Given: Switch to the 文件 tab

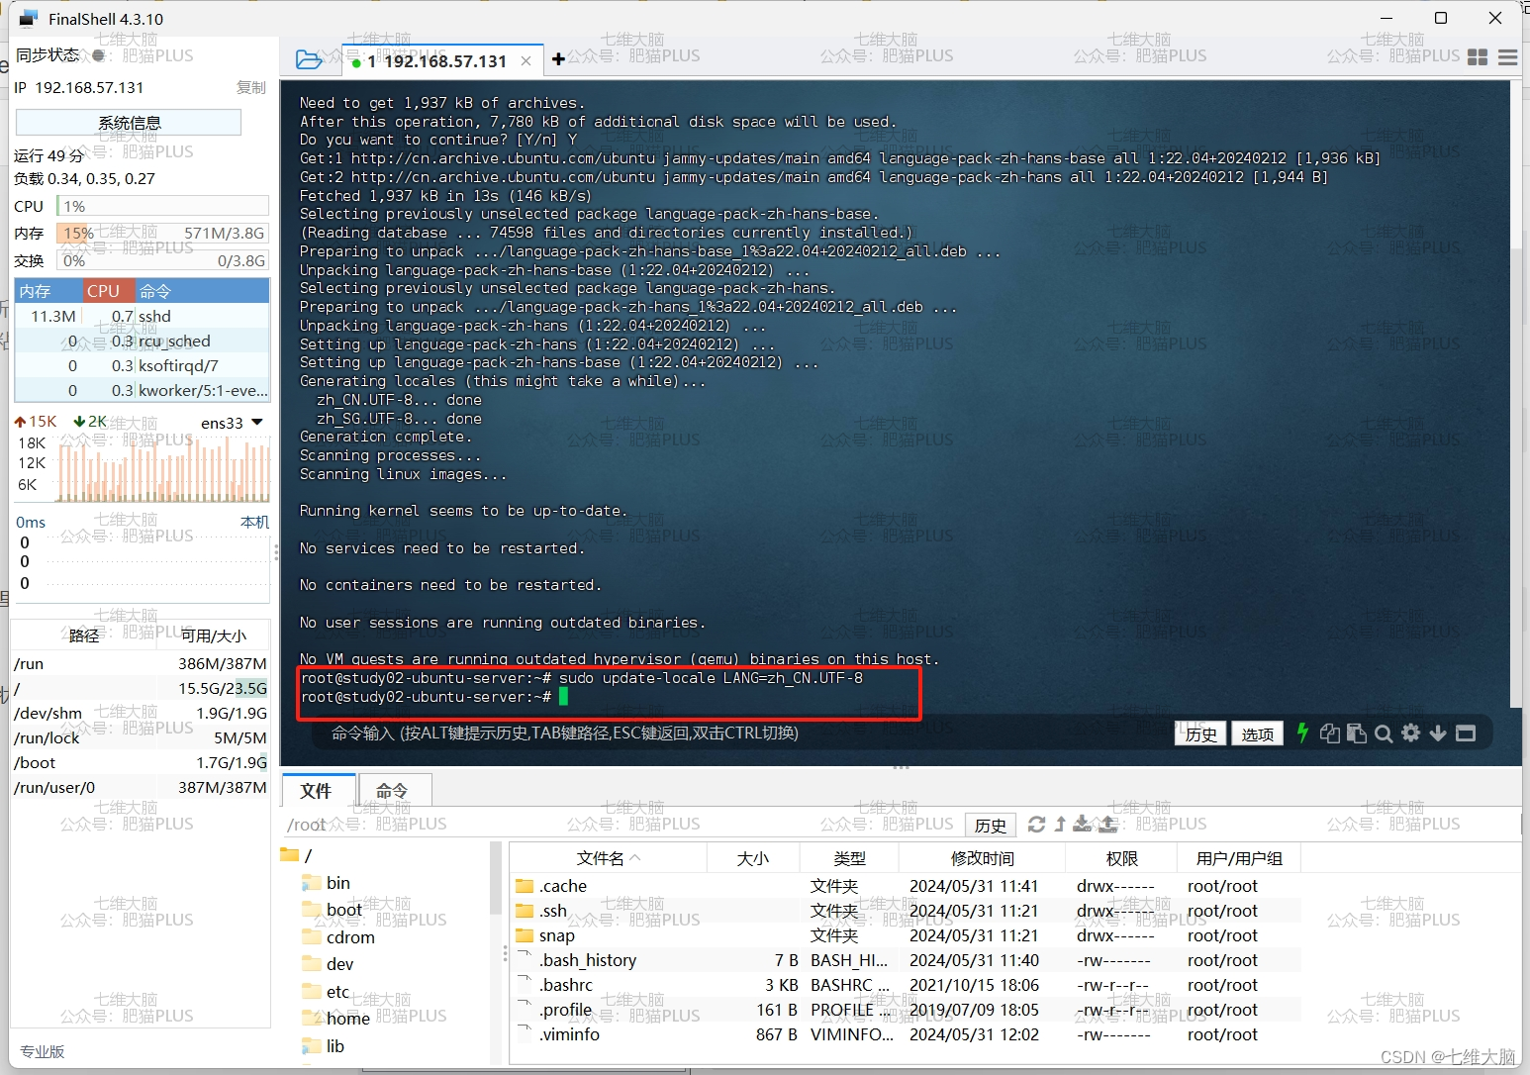Looking at the screenshot, I should 317,790.
